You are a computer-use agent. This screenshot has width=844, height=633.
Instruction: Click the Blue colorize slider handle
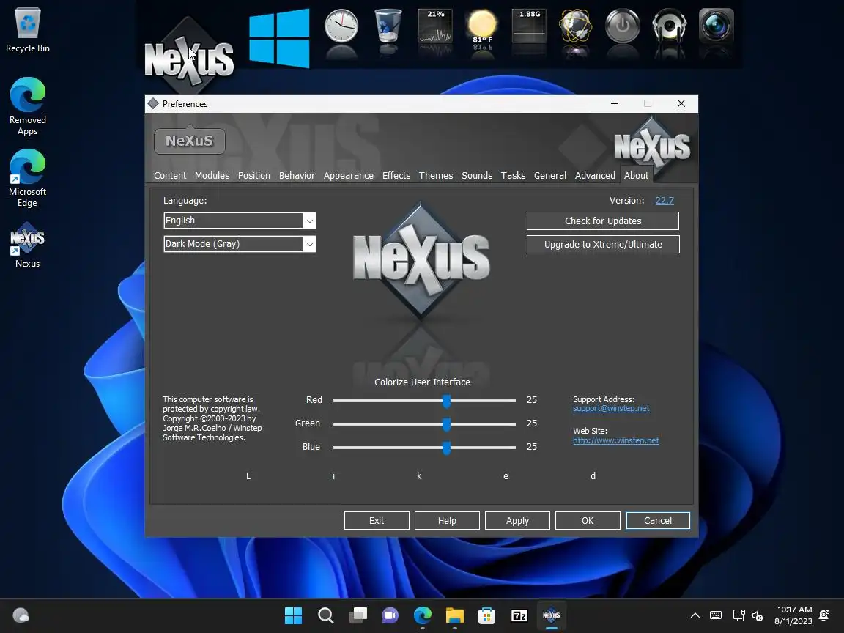(x=446, y=448)
